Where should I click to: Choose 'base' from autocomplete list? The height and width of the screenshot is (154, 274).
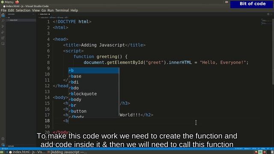(94, 76)
